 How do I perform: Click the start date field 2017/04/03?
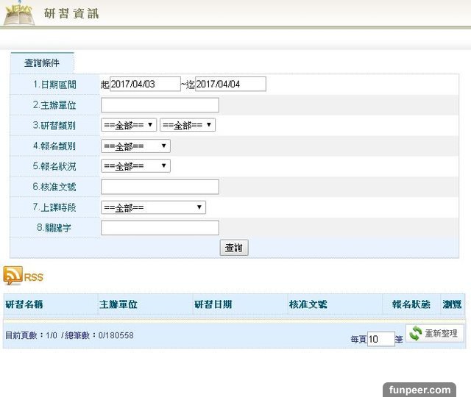pos(144,85)
